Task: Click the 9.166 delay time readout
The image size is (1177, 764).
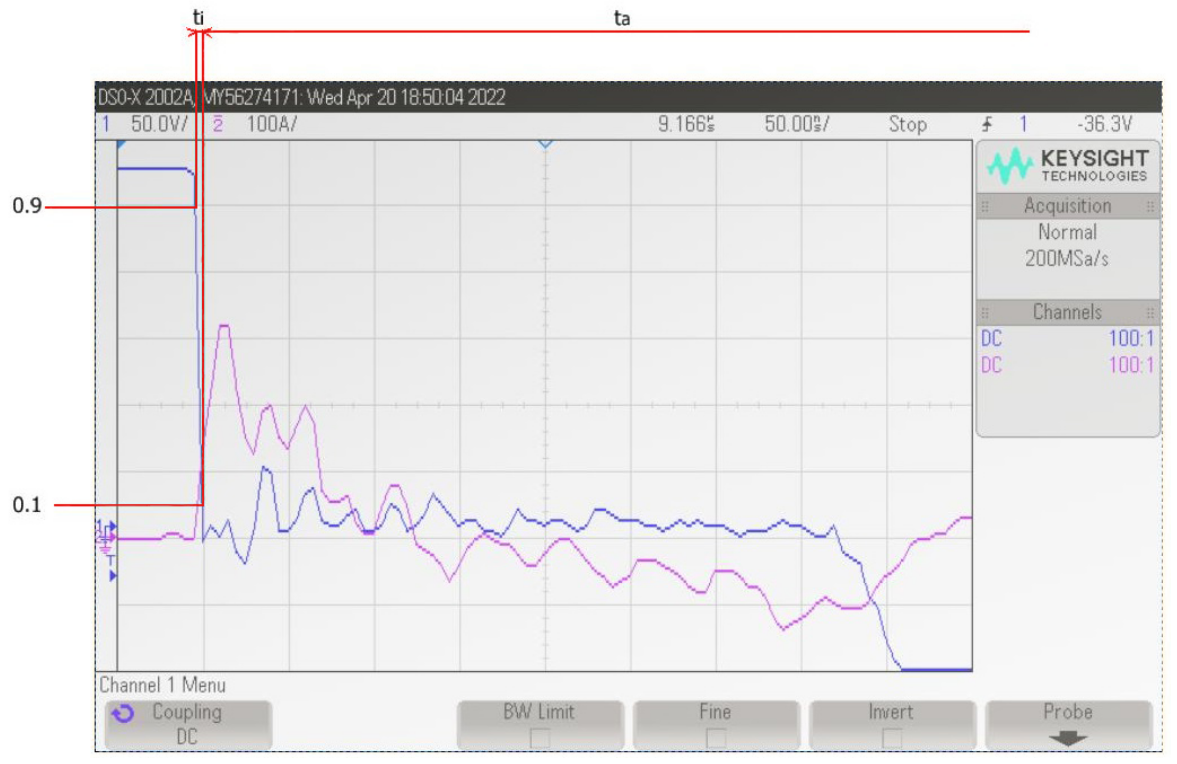Action: click(686, 124)
